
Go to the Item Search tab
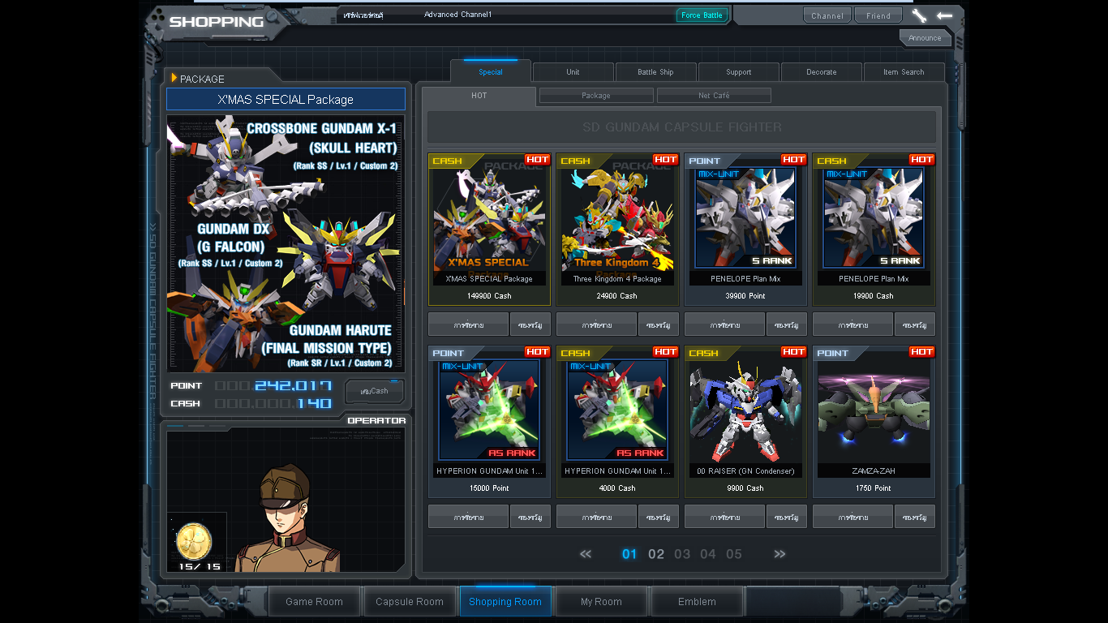tap(904, 72)
